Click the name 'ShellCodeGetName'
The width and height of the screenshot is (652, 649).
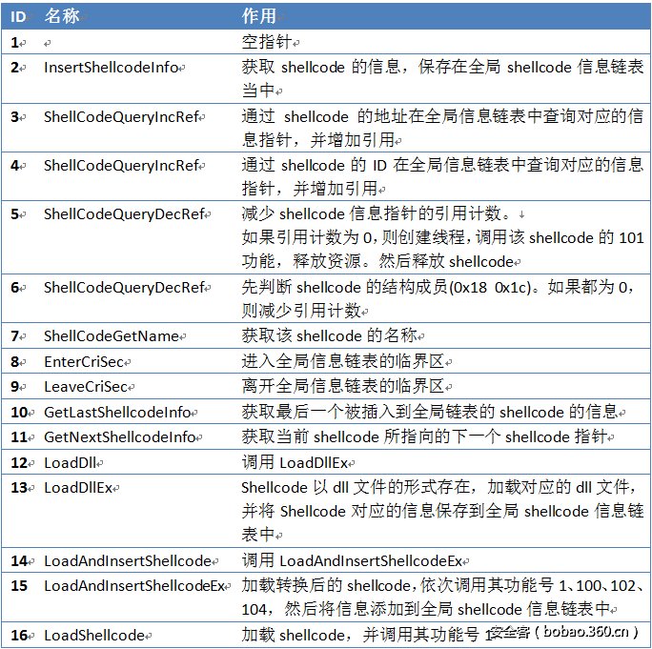[x=112, y=335]
